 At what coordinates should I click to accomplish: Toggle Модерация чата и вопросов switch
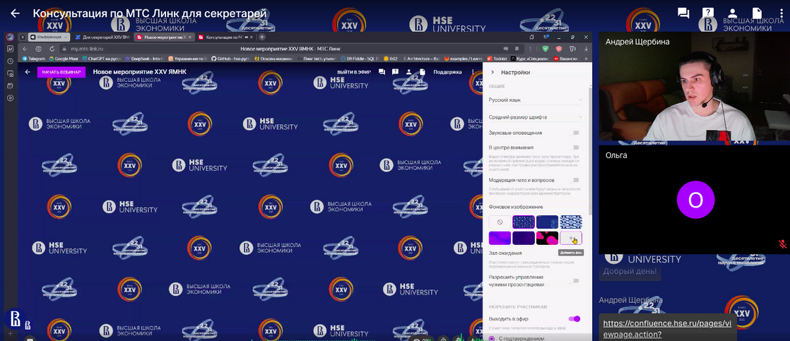coord(574,180)
